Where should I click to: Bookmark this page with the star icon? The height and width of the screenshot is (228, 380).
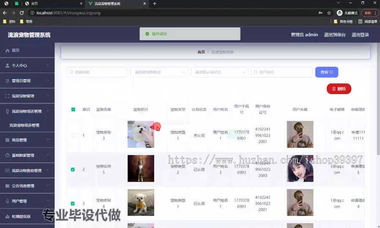[x=329, y=13]
